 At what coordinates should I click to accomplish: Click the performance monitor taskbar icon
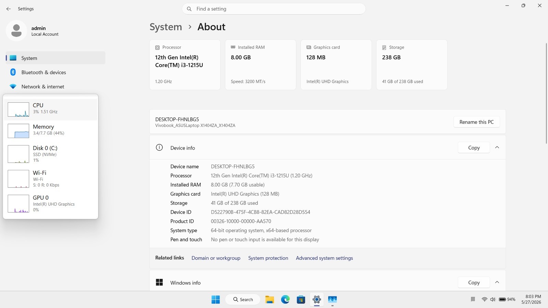point(333,299)
